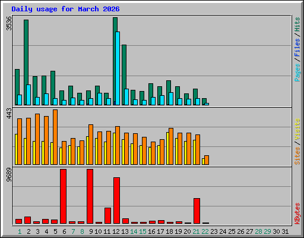
Task: Click the 9689 axis maximum label
Action: point(9,175)
